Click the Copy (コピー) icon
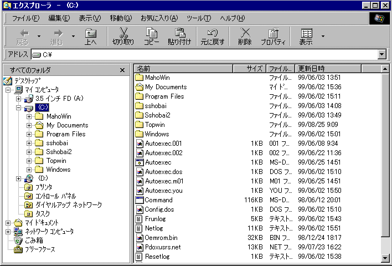This screenshot has width=392, height=266. [x=152, y=33]
